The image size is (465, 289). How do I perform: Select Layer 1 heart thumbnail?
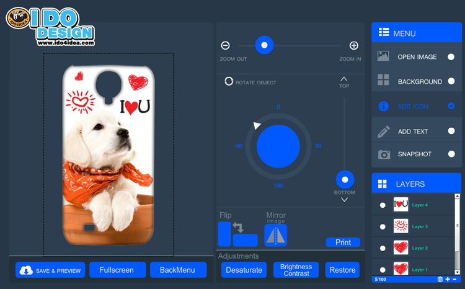[x=401, y=269]
